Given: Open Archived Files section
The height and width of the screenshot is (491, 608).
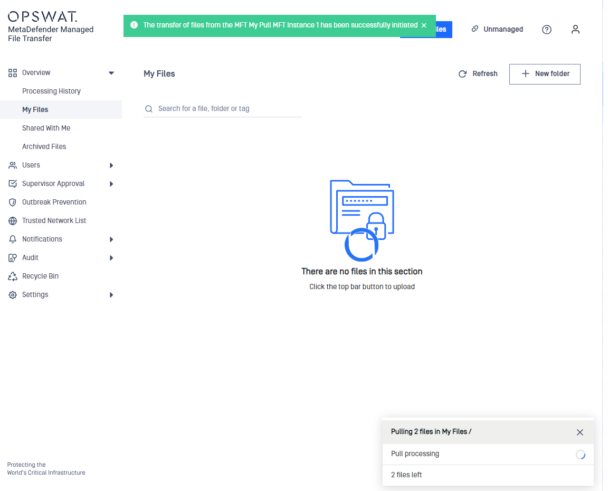Looking at the screenshot, I should coord(44,146).
